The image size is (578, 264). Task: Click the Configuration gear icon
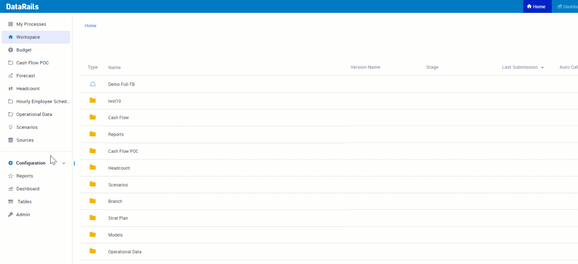tap(11, 163)
